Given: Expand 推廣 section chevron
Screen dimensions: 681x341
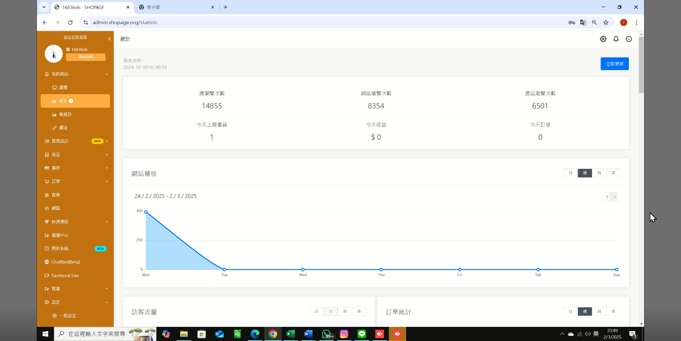Looking at the screenshot, I should point(106,289).
